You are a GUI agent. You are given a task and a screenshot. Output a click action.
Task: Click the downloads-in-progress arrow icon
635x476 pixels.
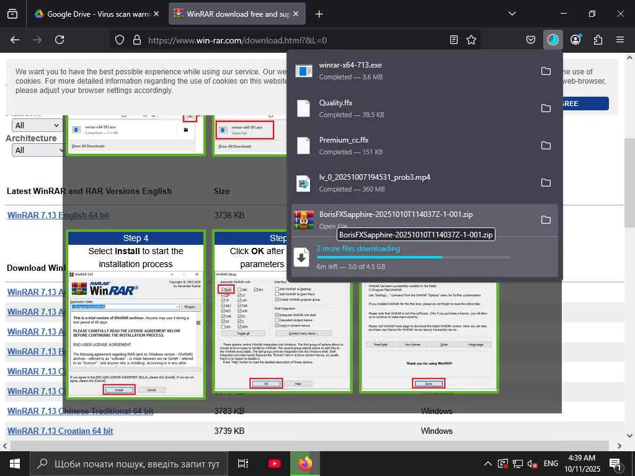tap(301, 257)
